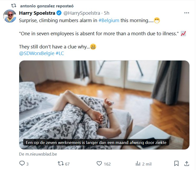This screenshot has height=170, width=196.
Task: Open Harry Spoelstra's profile avatar
Action: pos(10,16)
